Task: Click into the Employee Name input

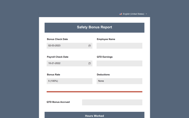Action: click(x=119, y=46)
